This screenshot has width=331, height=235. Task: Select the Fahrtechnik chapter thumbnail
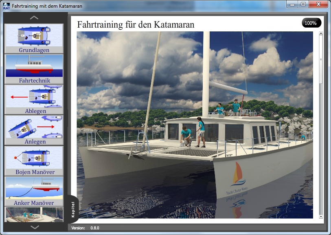(x=34, y=69)
